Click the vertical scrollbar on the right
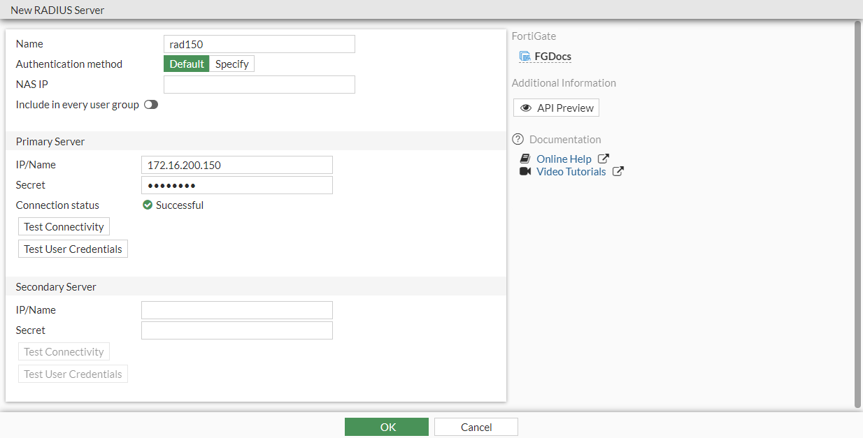Viewport: 863px width, 438px height. tap(858, 210)
